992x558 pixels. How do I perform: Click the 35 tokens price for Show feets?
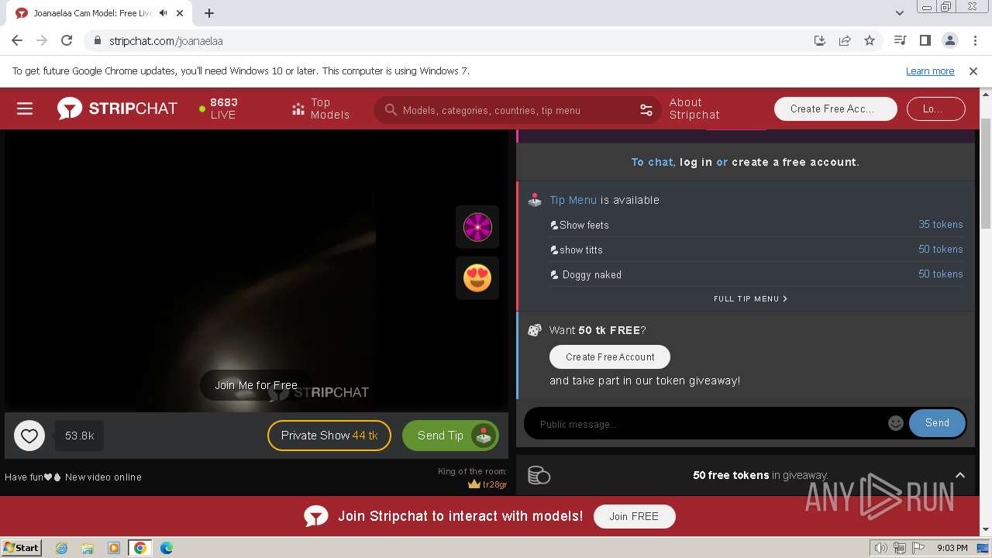(x=941, y=225)
